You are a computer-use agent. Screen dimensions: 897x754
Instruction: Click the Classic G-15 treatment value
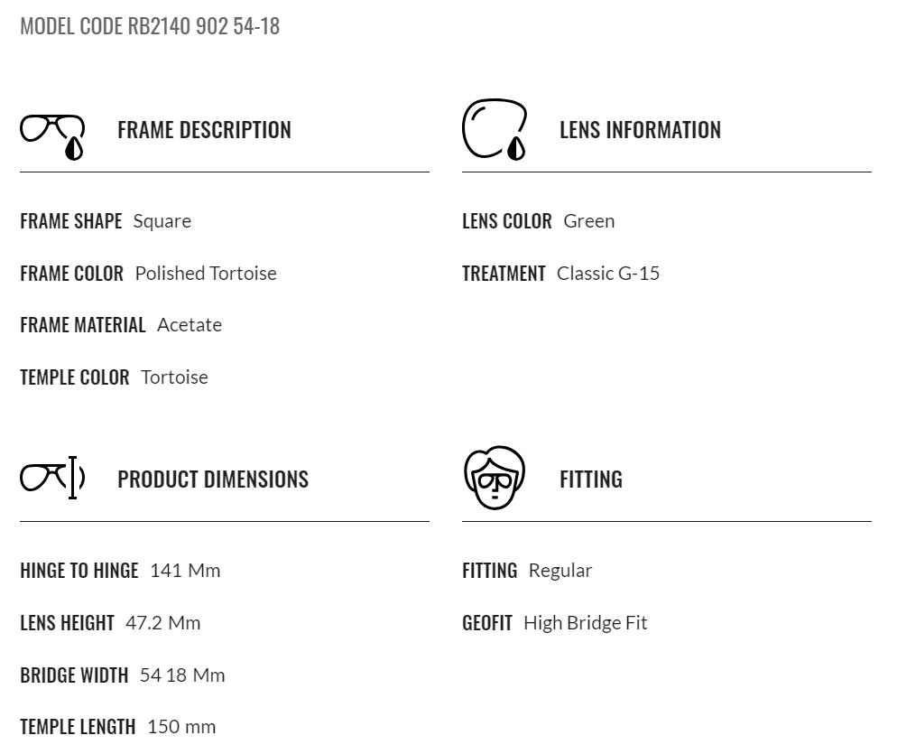click(x=608, y=273)
